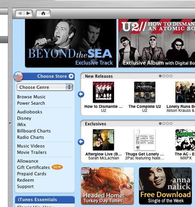Open the store home page icon

tap(43, 13)
